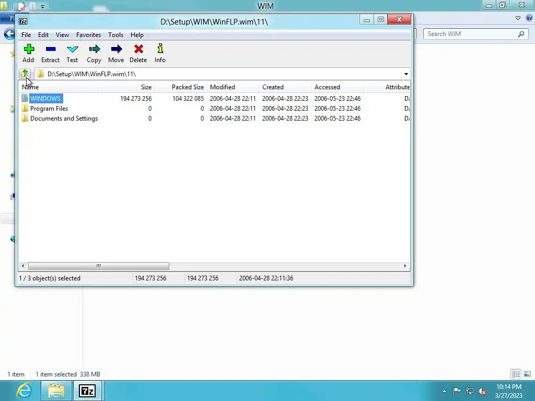Click the scrollbar left arrow

click(x=23, y=266)
